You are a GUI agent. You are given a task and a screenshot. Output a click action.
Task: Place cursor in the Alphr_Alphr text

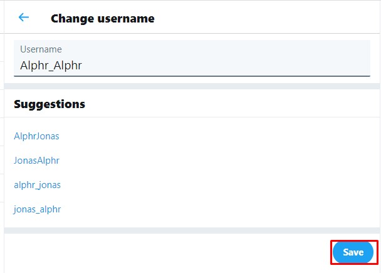pyautogui.click(x=51, y=66)
